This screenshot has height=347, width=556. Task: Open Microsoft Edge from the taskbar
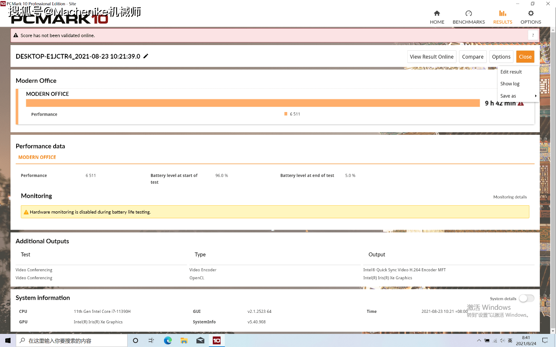[x=168, y=340]
